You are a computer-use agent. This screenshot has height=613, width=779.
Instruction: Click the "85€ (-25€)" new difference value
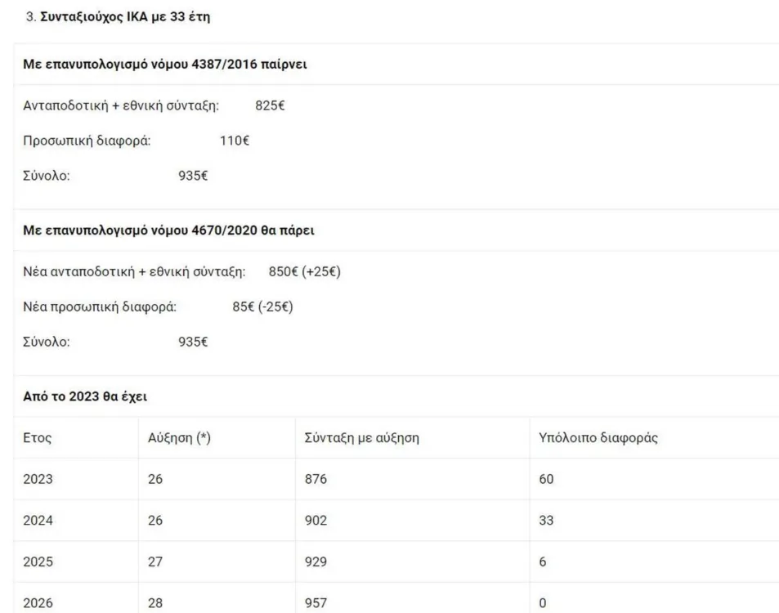[x=262, y=307]
